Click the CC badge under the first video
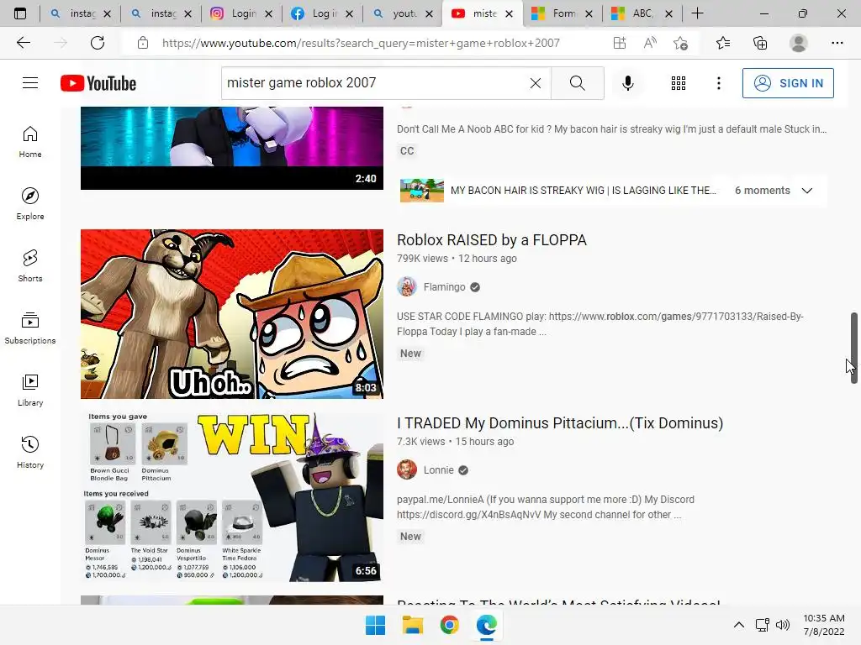The image size is (861, 645). (x=407, y=151)
